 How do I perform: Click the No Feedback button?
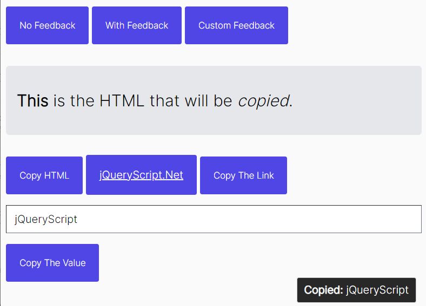[47, 25]
